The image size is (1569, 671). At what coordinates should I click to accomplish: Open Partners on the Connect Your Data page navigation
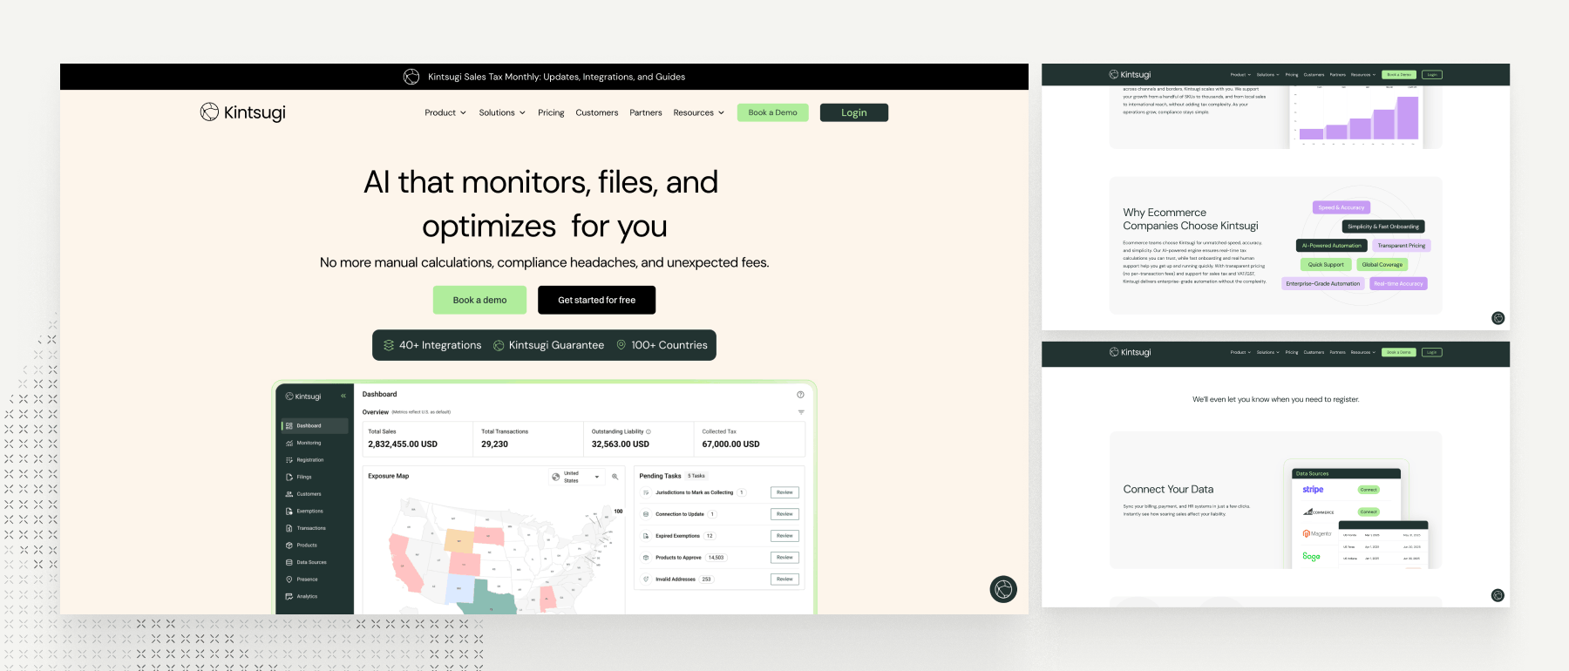1338,352
